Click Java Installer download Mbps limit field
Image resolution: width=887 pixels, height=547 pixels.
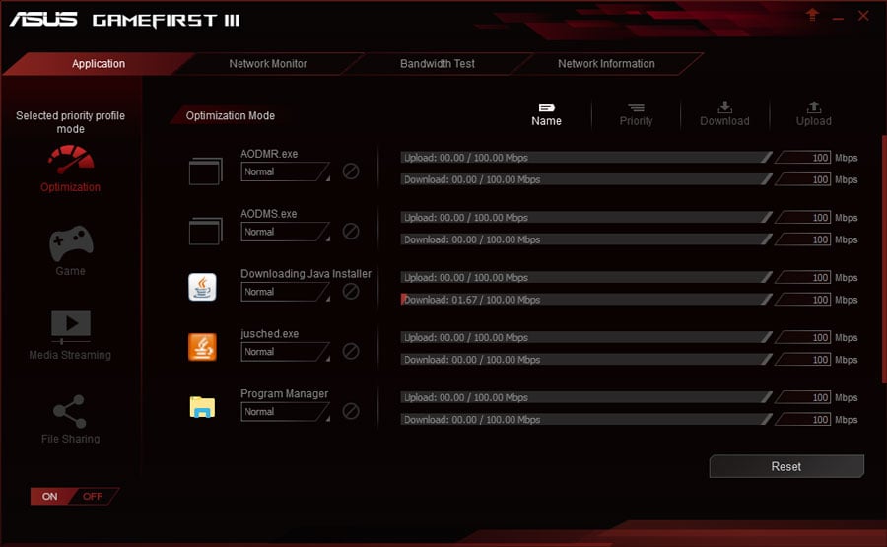click(803, 300)
